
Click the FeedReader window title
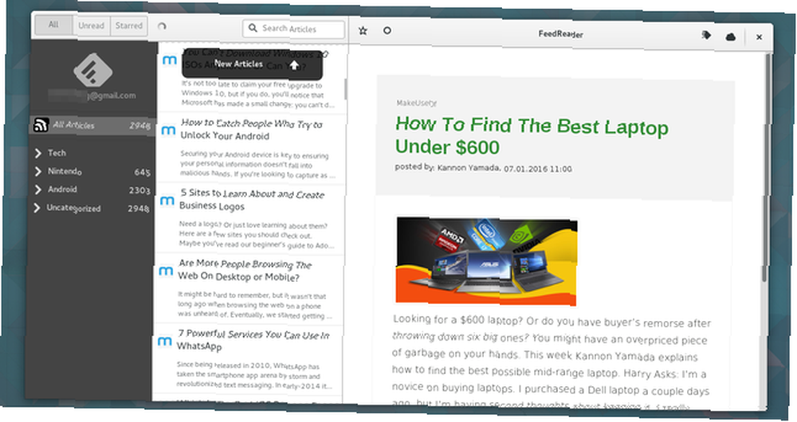[560, 34]
